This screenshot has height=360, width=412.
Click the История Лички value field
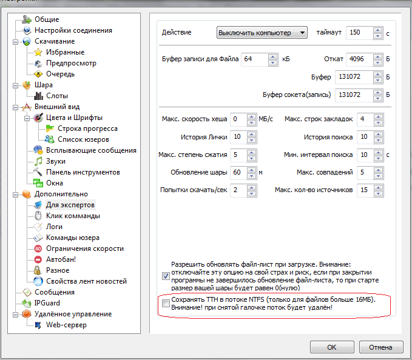tap(239, 137)
